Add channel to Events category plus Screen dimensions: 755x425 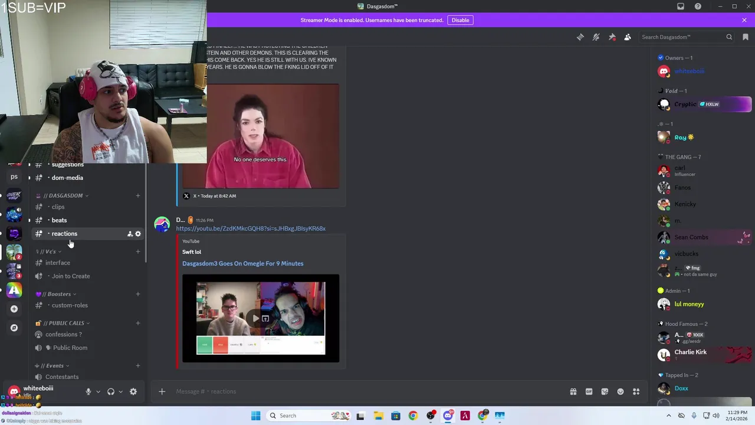[138, 365]
